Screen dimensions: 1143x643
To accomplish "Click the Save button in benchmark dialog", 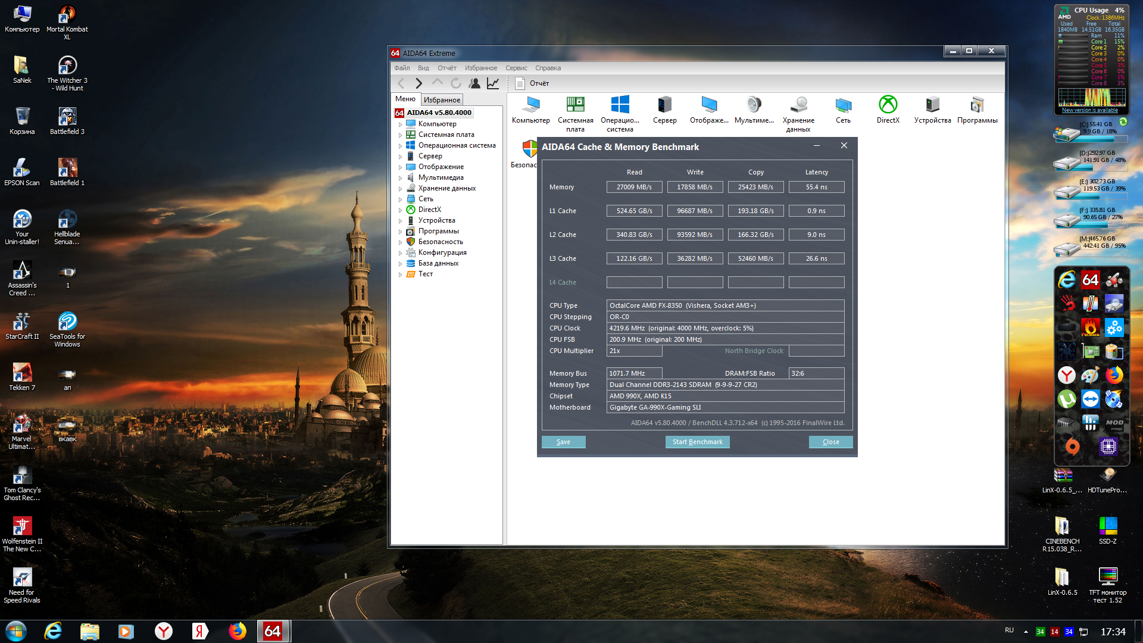I will pos(563,442).
